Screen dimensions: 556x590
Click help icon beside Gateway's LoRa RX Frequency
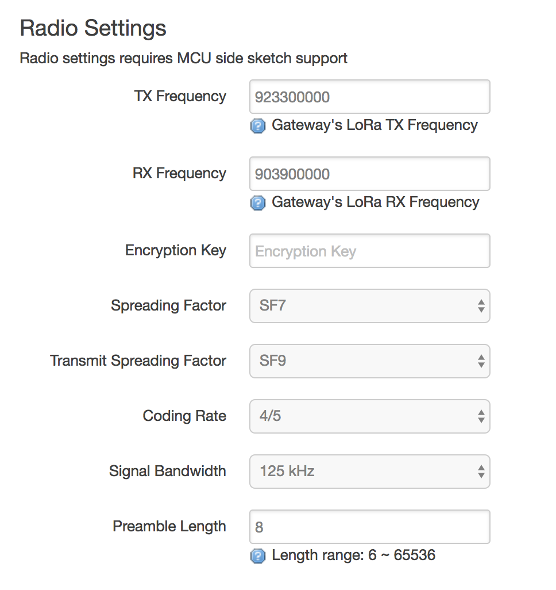(258, 203)
